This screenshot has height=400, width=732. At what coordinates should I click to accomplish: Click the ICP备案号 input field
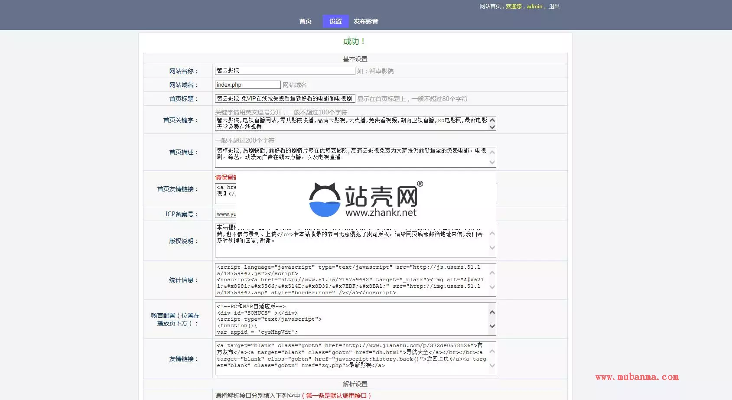point(225,214)
